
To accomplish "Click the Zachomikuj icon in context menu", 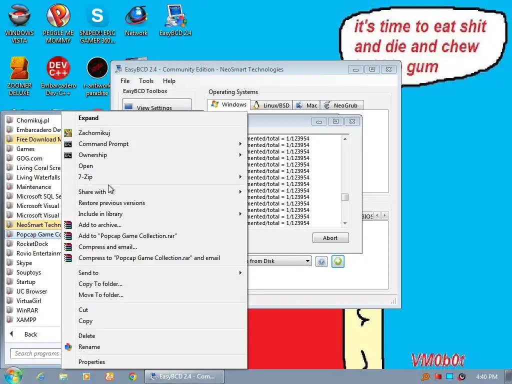I will 68,133.
